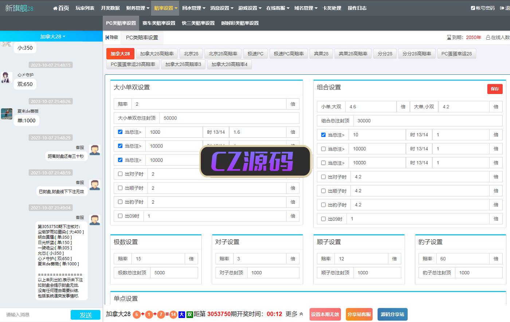Select the 北京28 game tab
The width and height of the screenshot is (510, 322).
tap(191, 54)
